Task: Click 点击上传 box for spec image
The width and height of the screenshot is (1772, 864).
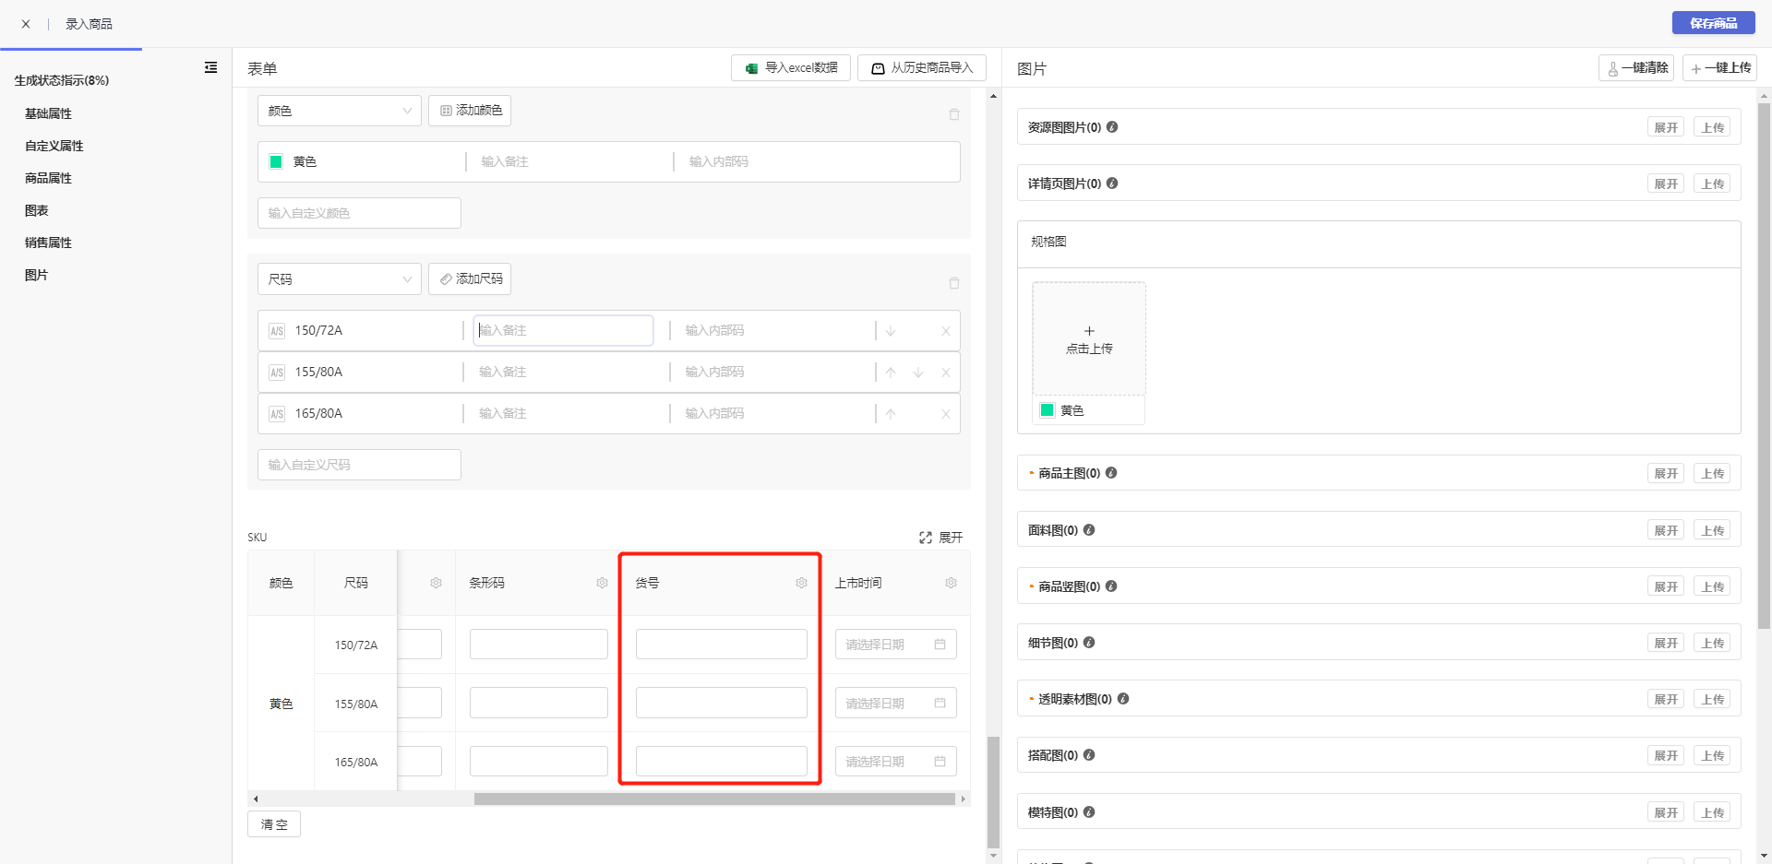Action: point(1089,339)
